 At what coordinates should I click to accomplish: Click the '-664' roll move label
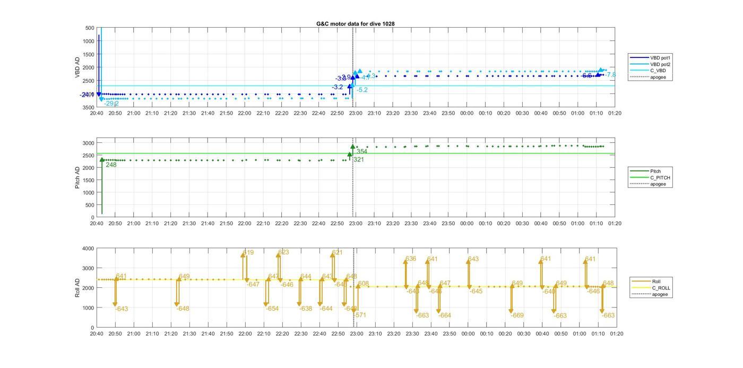pyautogui.click(x=444, y=315)
